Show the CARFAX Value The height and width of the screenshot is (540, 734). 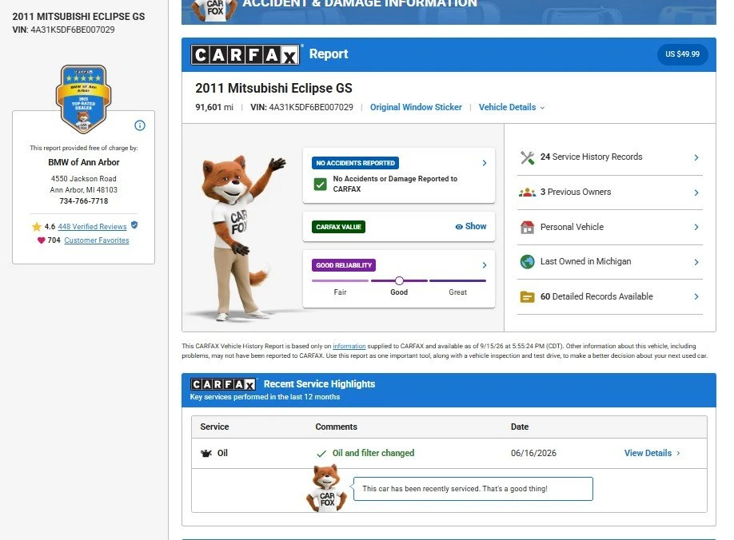click(x=471, y=226)
